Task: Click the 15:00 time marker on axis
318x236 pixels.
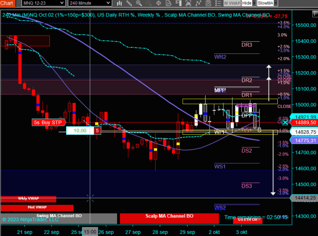Action: pyautogui.click(x=90, y=232)
